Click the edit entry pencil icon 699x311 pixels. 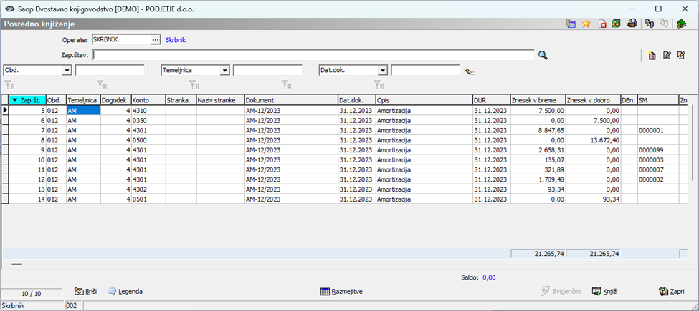tap(667, 56)
